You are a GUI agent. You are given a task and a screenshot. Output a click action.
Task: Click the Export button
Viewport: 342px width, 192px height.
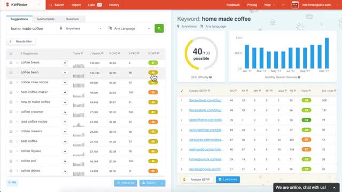pos(149,183)
